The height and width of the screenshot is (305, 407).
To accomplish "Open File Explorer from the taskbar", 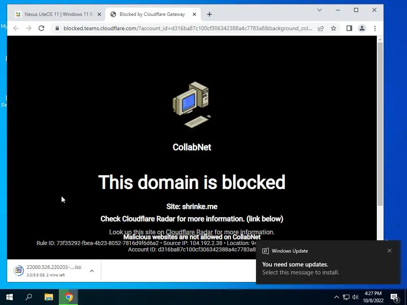I will pos(48,297).
